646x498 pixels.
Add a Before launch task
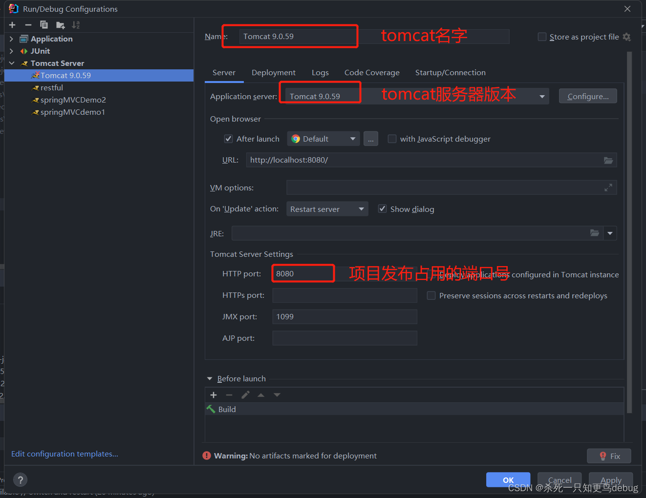click(214, 395)
